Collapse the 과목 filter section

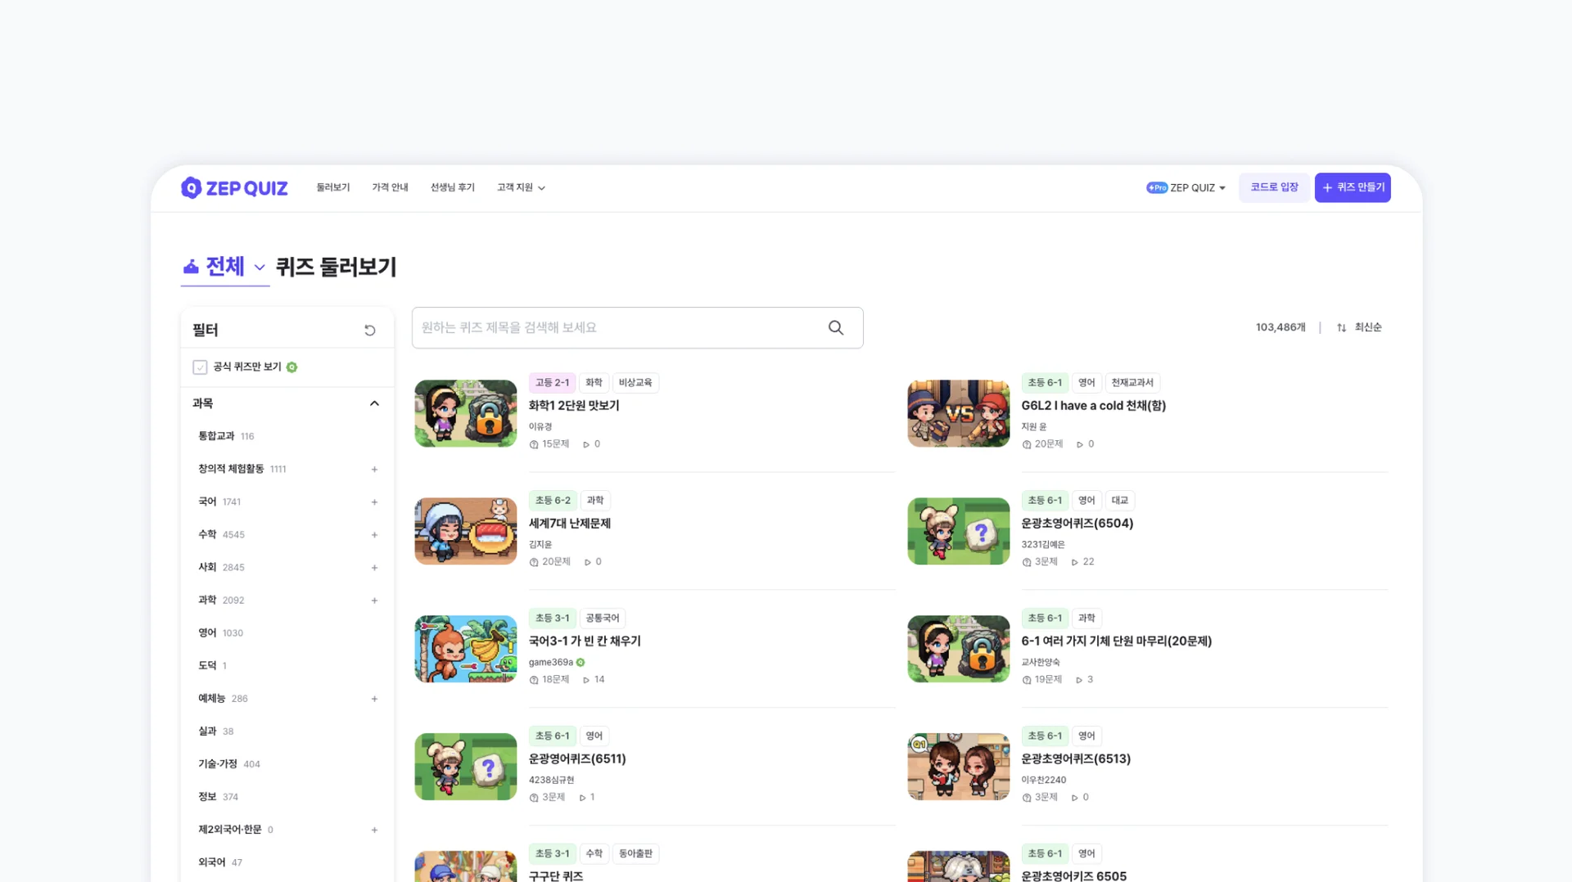[374, 403]
